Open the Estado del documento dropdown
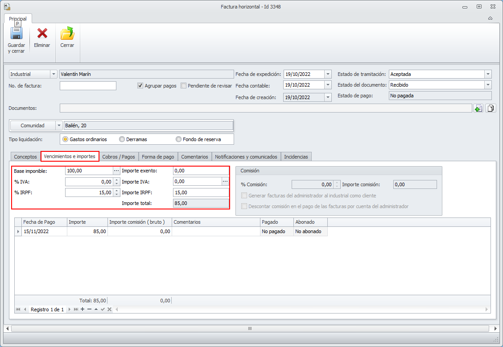This screenshot has height=347, width=503. (x=488, y=85)
